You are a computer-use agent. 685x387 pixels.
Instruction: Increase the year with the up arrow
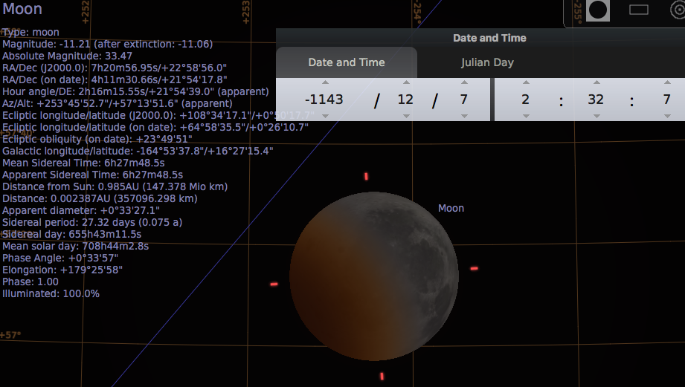click(x=324, y=82)
